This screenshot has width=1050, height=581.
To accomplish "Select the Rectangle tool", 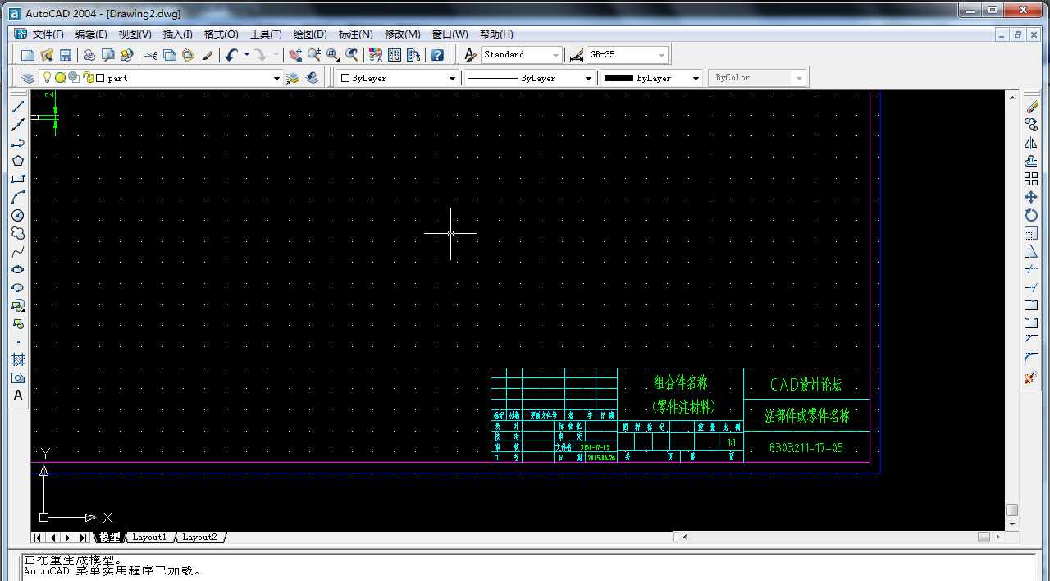I will click(18, 179).
